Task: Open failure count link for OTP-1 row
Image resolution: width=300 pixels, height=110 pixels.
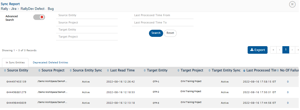Action: click(x=288, y=82)
